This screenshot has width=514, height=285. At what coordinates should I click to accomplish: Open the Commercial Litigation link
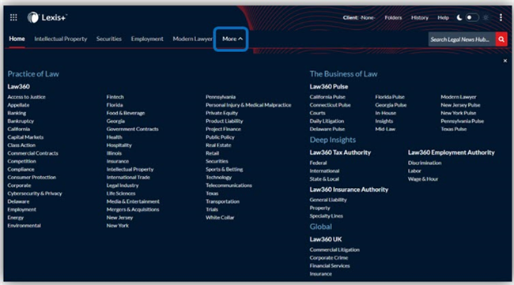point(334,249)
